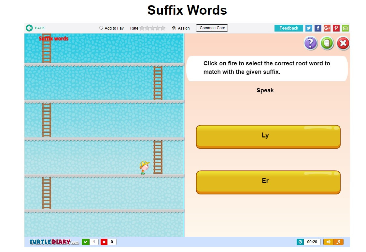This screenshot has width=366, height=252.
Task: Open the Assign option
Action: 181,28
